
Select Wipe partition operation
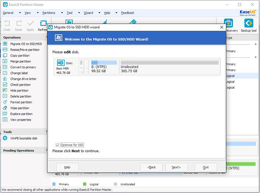(20, 108)
